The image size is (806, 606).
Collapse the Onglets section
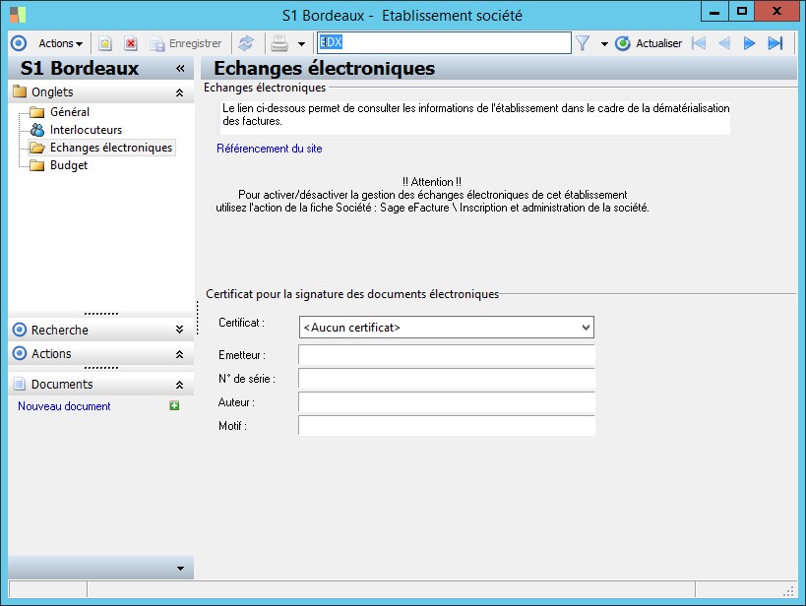point(179,92)
